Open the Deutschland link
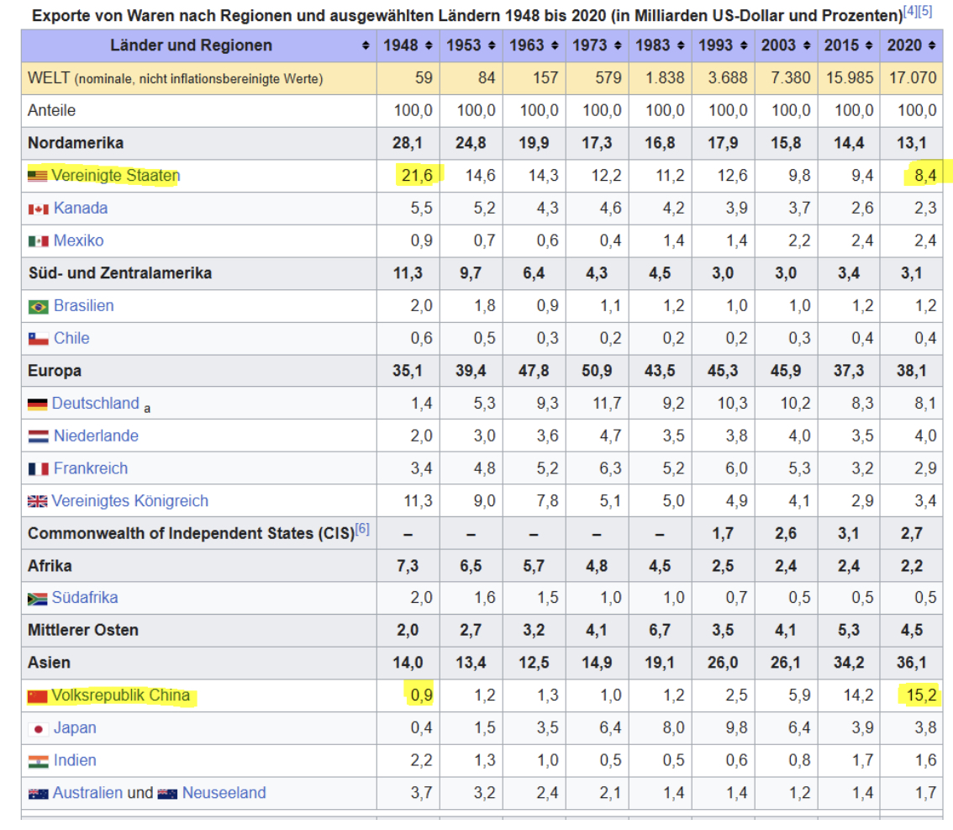Image resolution: width=953 pixels, height=830 pixels. tap(96, 403)
